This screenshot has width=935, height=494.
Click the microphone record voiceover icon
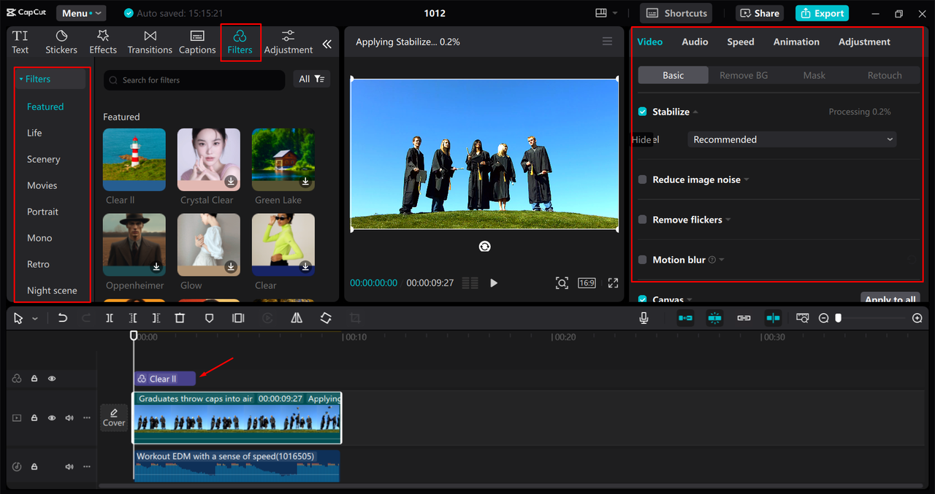tap(644, 318)
